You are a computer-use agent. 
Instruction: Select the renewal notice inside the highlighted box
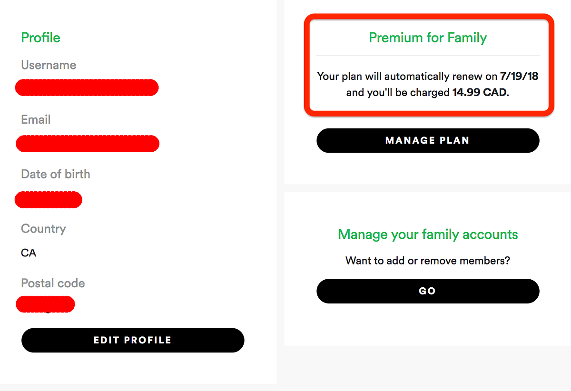point(427,84)
